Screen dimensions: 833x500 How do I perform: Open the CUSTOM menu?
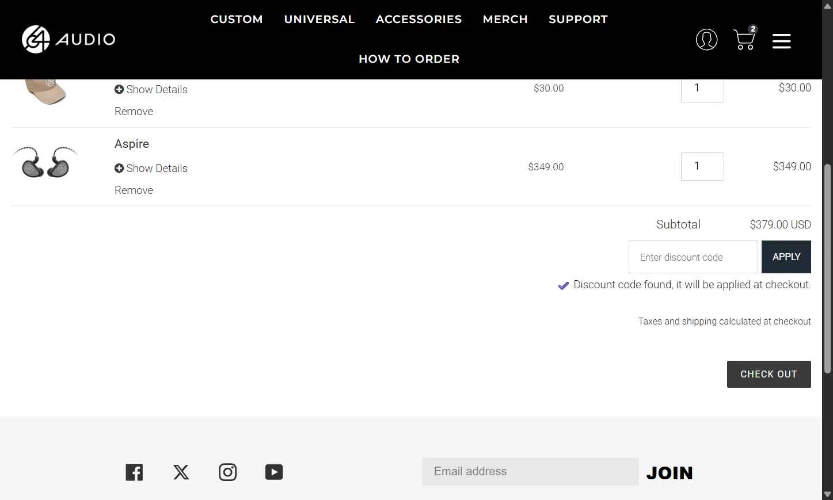coord(237,19)
